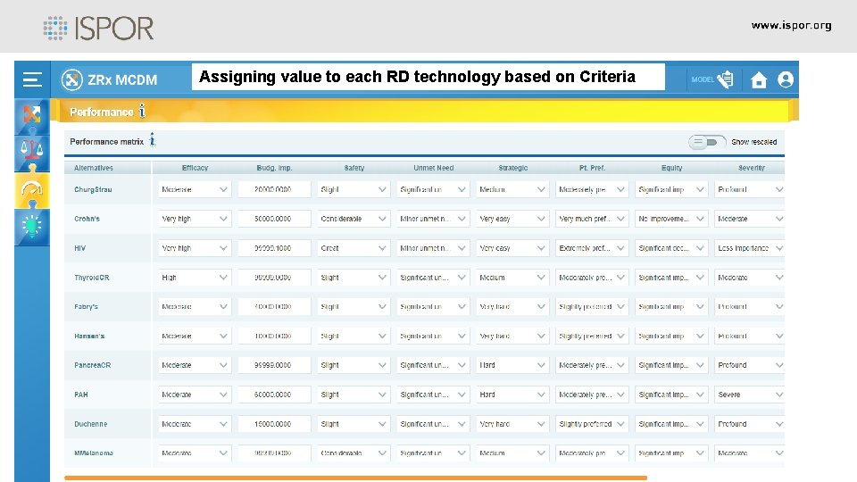Open Unmet Need dropdown for PAH
Image resolution: width=857 pixels, height=482 pixels.
tap(432, 395)
